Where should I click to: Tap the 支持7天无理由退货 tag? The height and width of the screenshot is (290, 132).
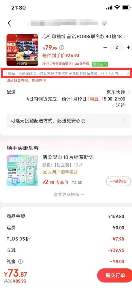point(58,64)
